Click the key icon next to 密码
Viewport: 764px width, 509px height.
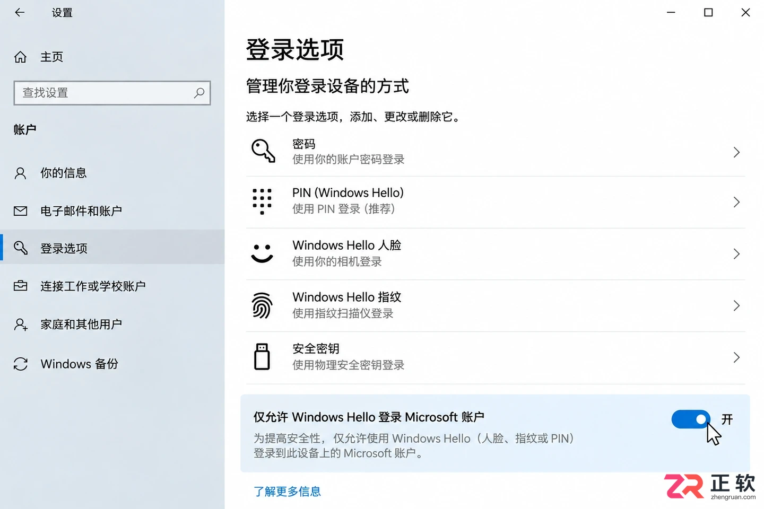click(263, 151)
